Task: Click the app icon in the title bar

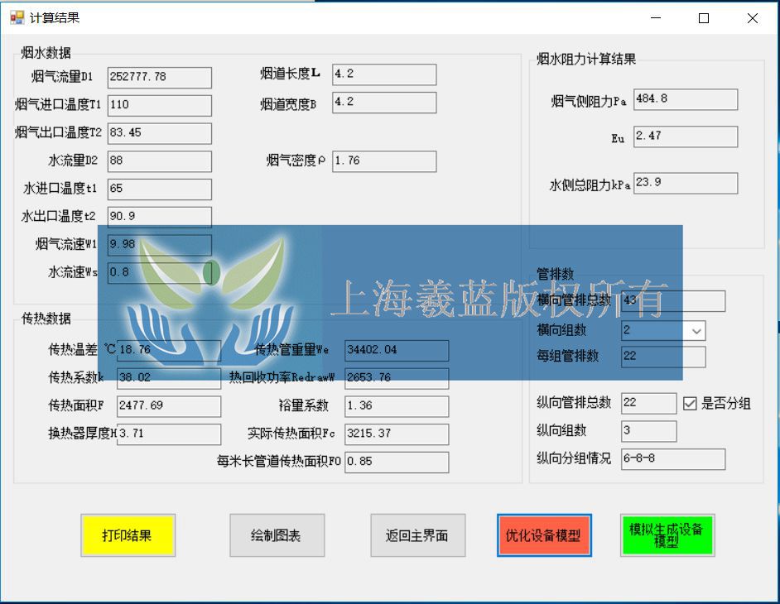Action: tap(17, 18)
